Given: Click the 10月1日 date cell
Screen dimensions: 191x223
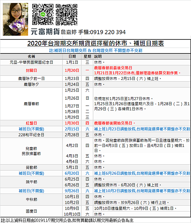Looking at the screenshot, I should (72, 197).
